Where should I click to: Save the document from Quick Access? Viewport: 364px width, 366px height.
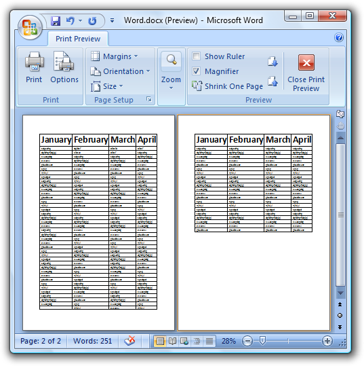56,21
